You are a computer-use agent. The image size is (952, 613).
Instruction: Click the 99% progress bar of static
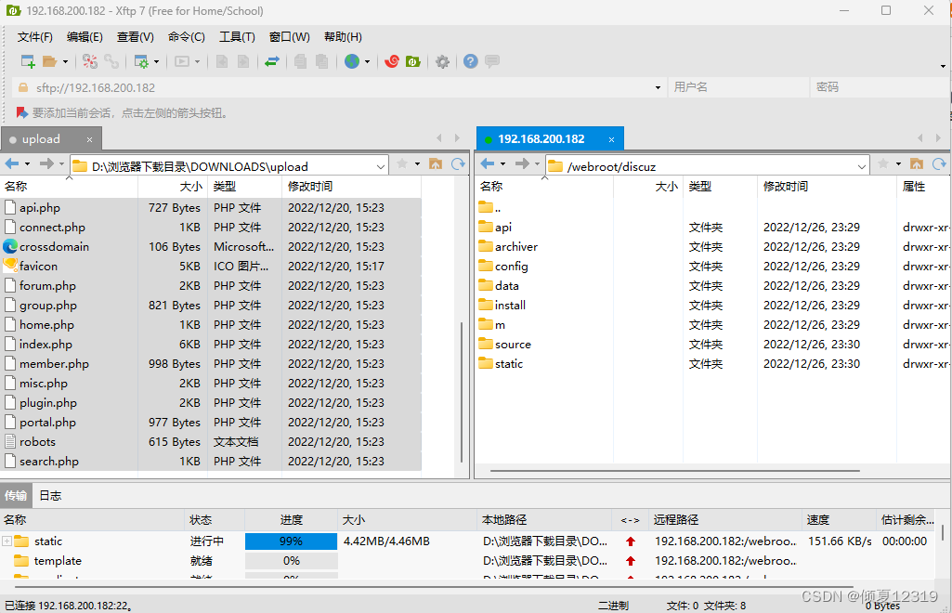tap(291, 541)
